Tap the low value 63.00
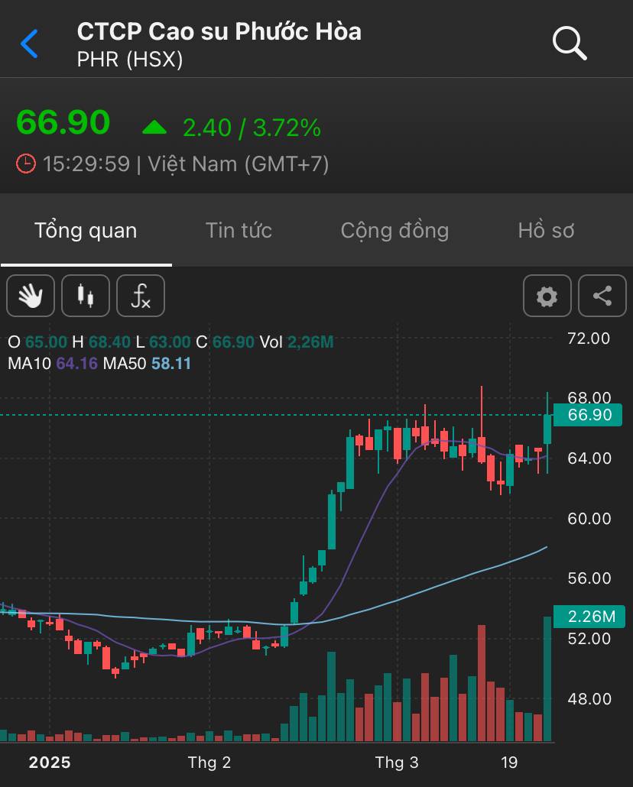This screenshot has width=633, height=787. click(x=170, y=342)
